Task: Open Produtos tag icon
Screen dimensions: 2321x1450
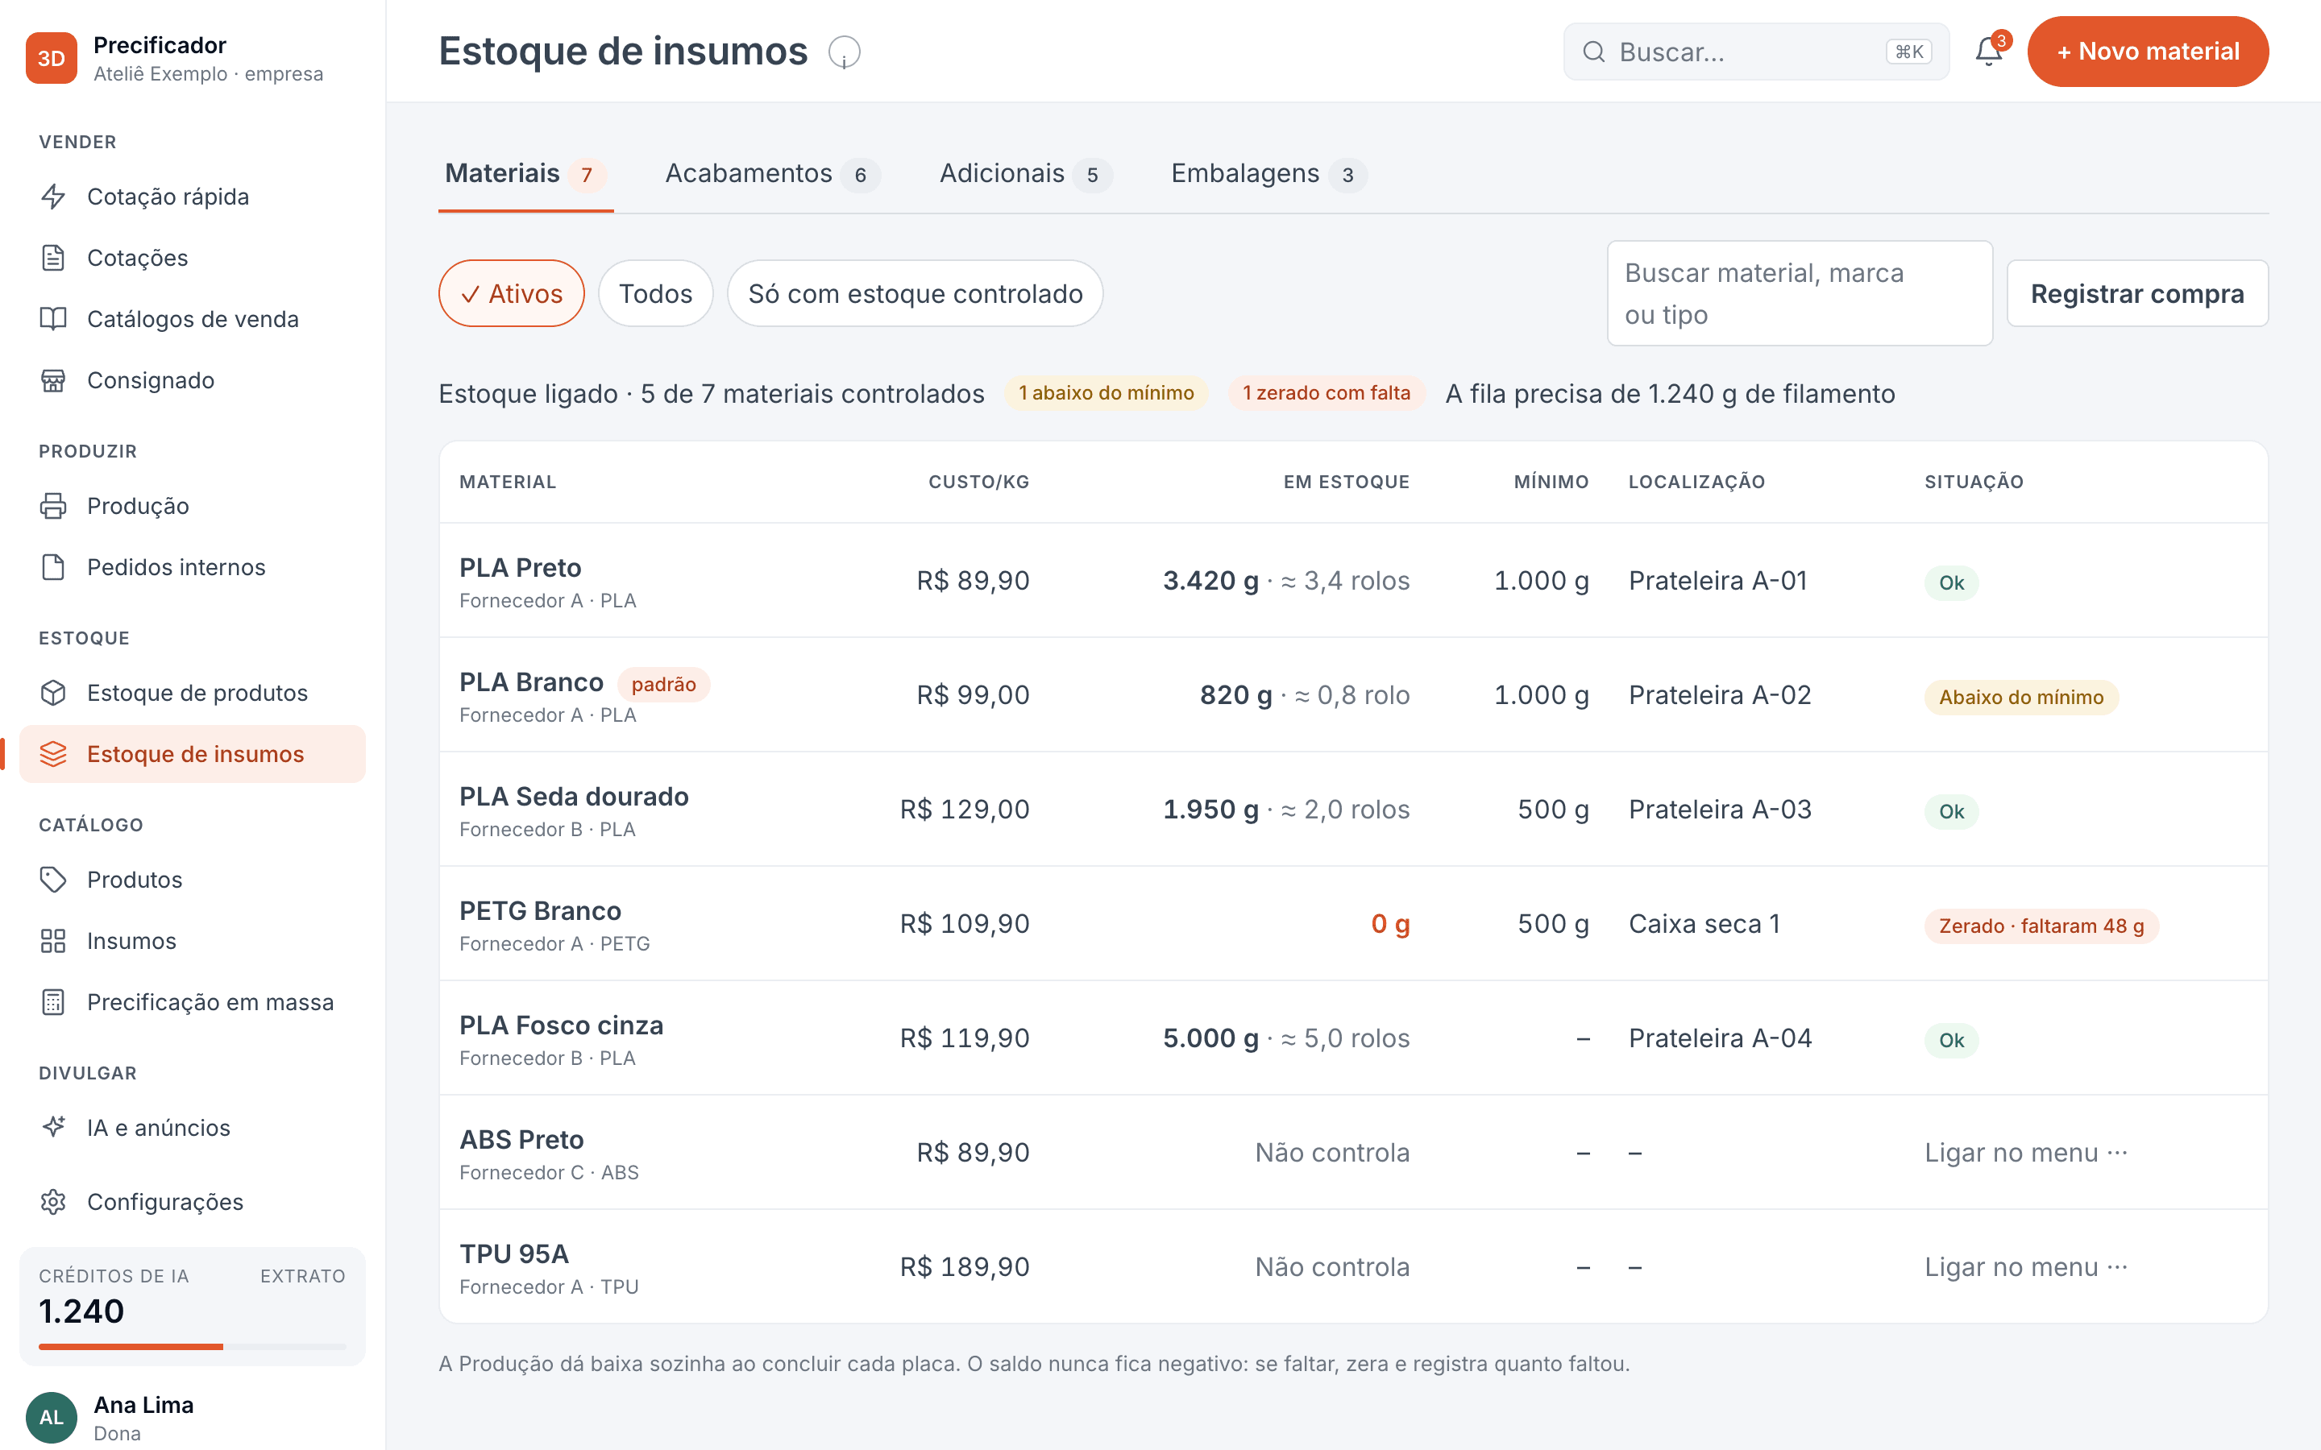Action: pyautogui.click(x=52, y=880)
